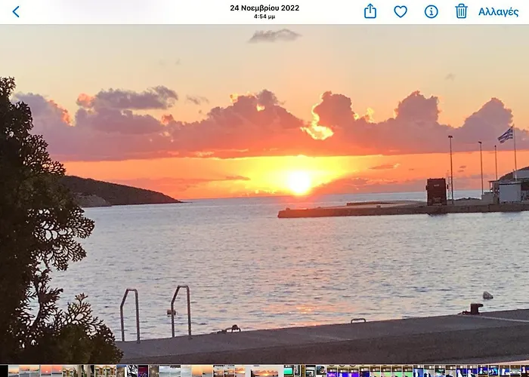Tap the ladder railings in the photo
529x377 pixels.
156,311
